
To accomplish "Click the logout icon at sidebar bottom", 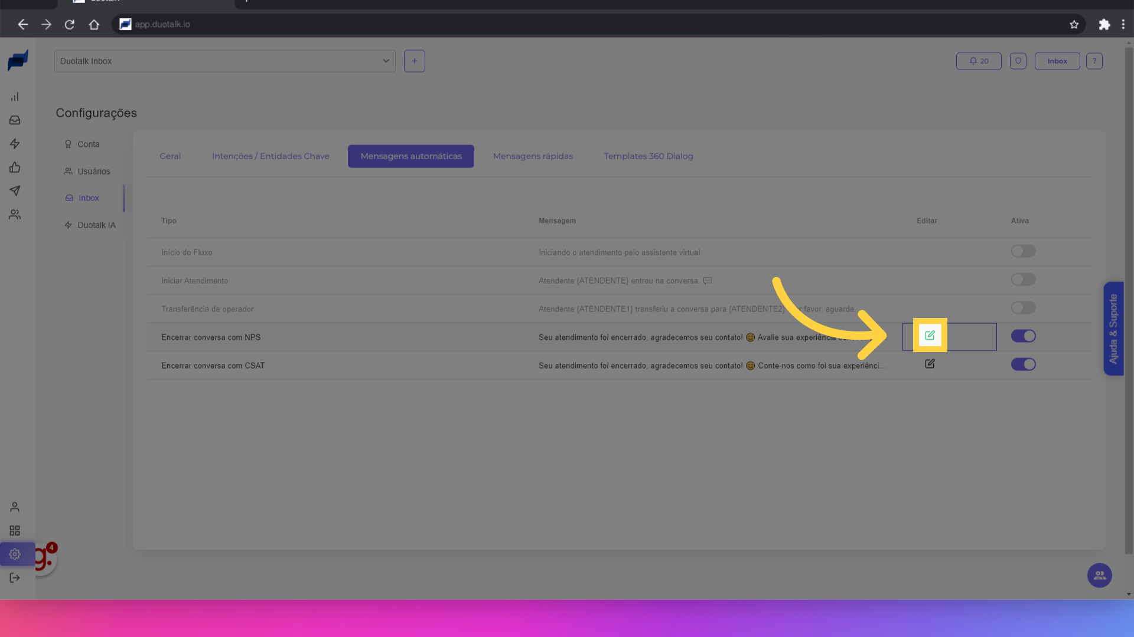I will [15, 578].
